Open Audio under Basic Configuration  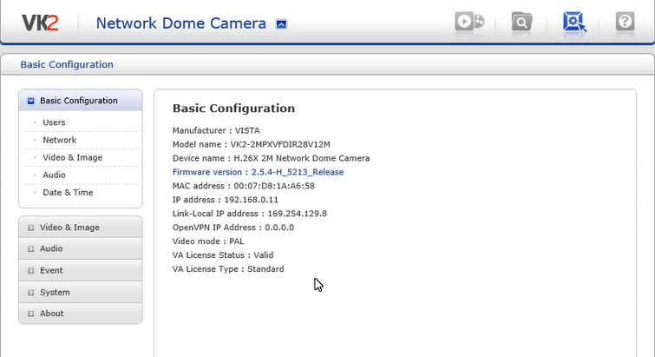click(54, 175)
